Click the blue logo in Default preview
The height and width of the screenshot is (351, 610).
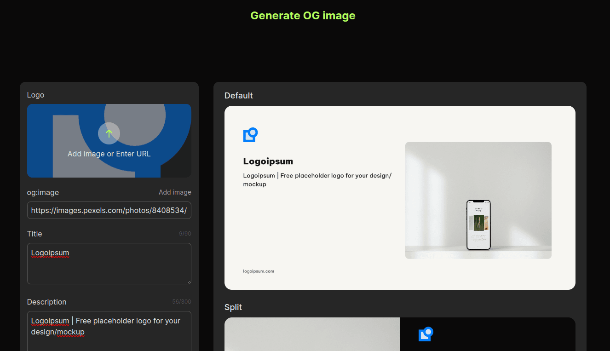pos(250,135)
